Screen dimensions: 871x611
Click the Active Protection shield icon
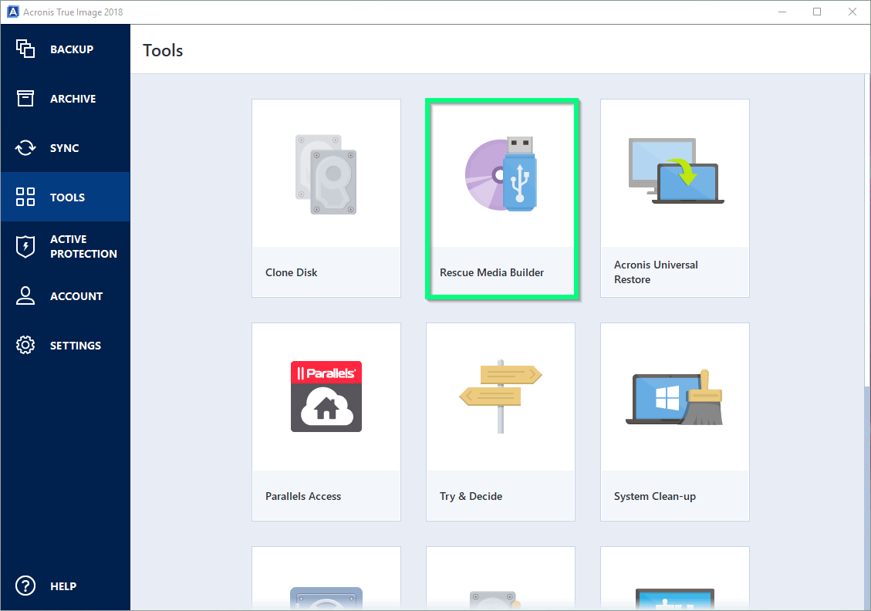tap(25, 246)
